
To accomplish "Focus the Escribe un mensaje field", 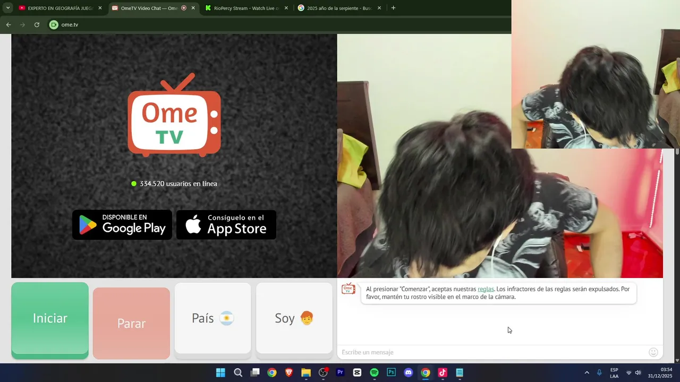I will tap(491, 352).
